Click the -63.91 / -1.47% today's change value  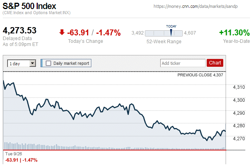point(94,33)
